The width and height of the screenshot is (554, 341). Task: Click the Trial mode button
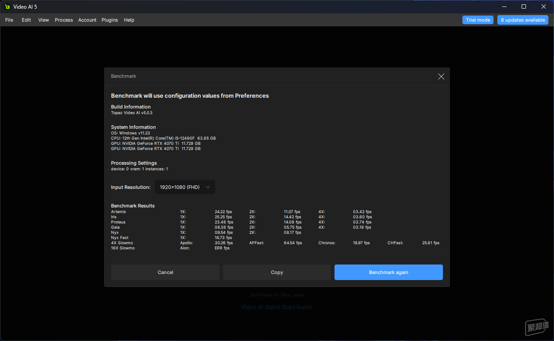click(x=478, y=20)
